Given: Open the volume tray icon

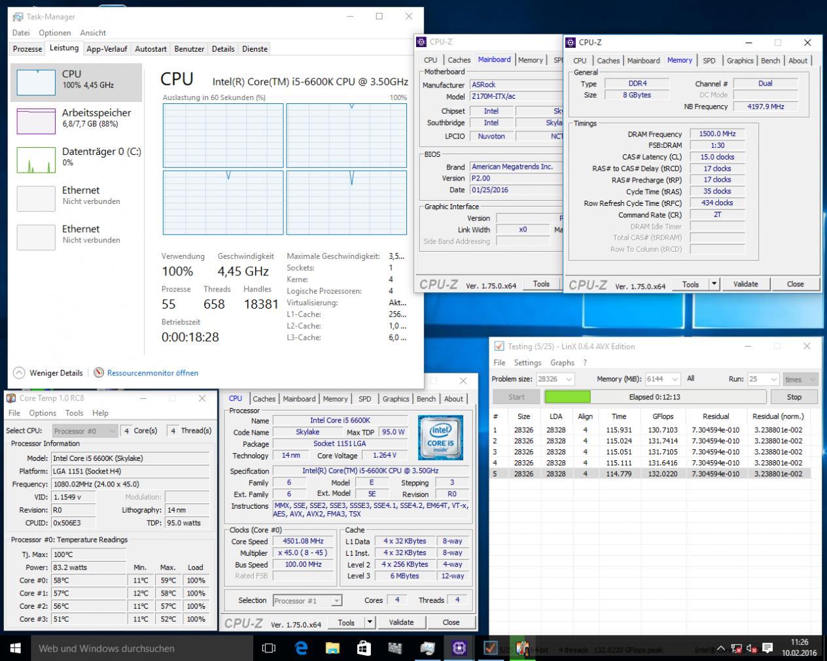Looking at the screenshot, I should coord(752,649).
